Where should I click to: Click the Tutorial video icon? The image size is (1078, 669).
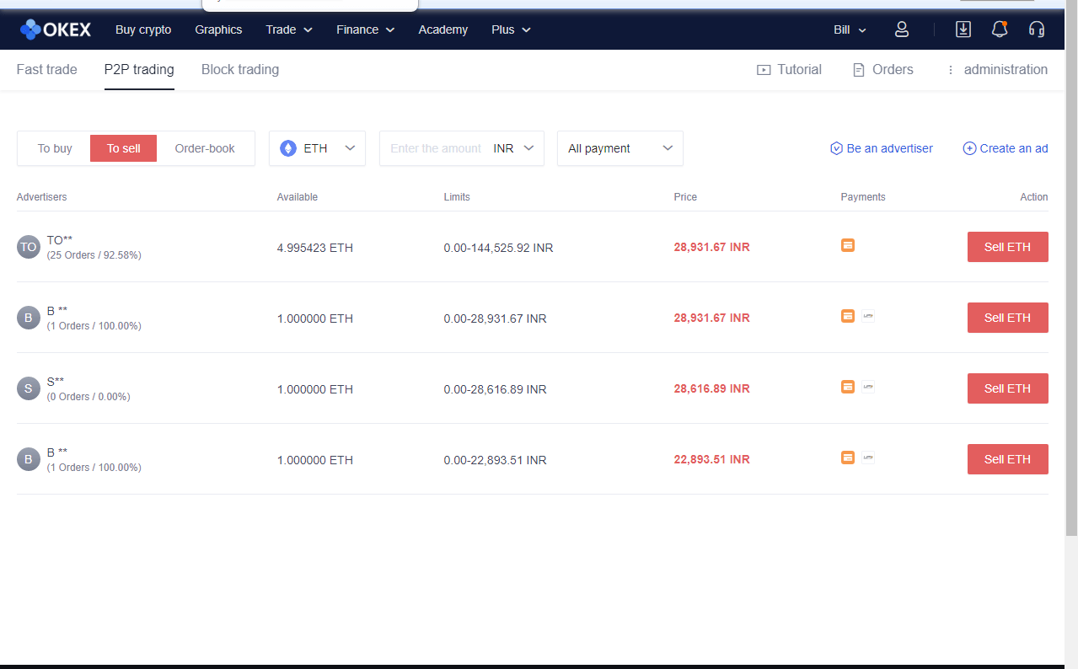(x=764, y=70)
